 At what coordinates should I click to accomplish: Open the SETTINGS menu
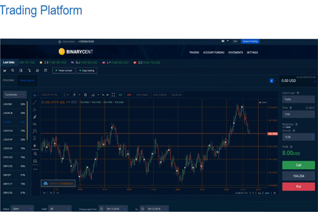pyautogui.click(x=252, y=52)
